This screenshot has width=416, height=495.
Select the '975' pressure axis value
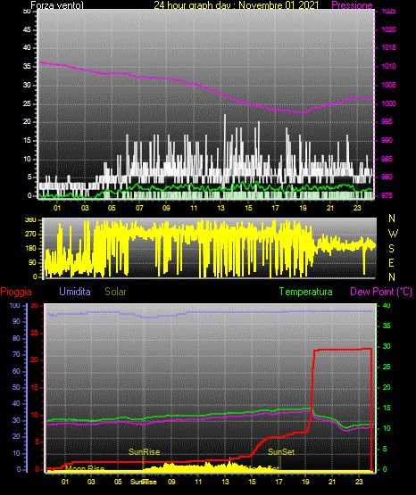click(387, 195)
